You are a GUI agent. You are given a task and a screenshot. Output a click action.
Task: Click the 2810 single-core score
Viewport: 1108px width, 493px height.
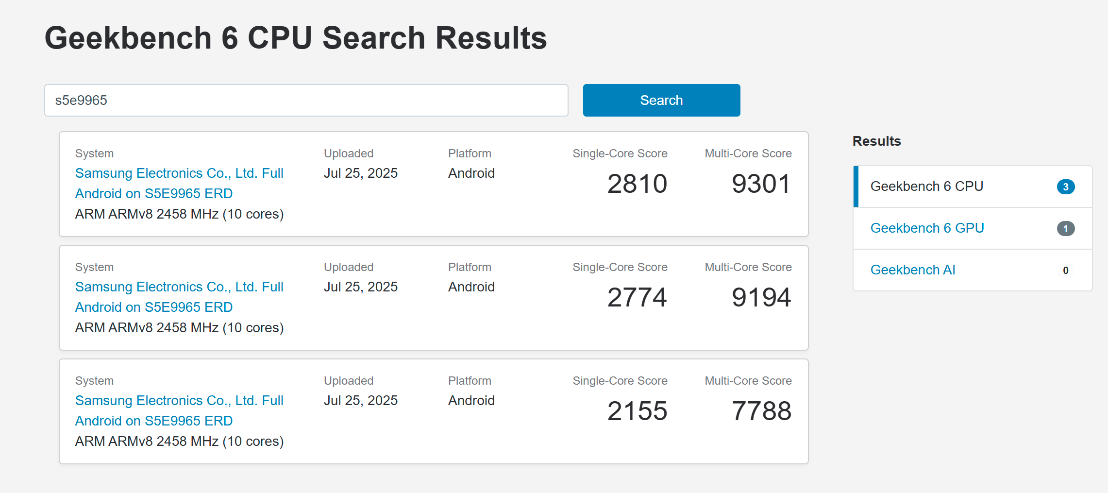637,184
